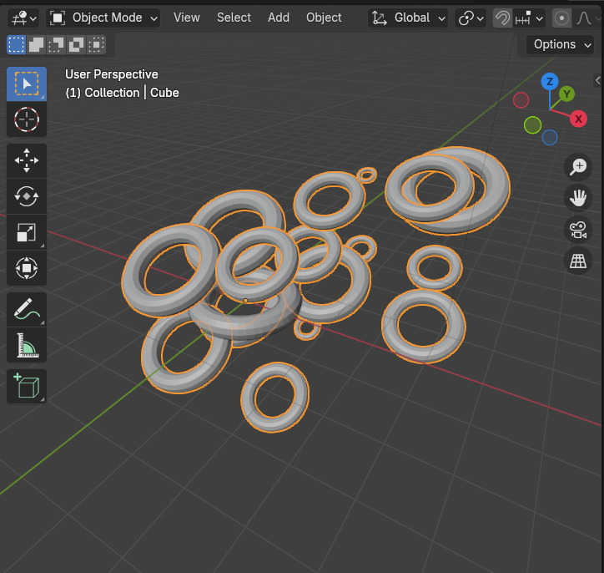Open the pivot point dropdown
This screenshot has width=604, height=573.
[x=471, y=18]
